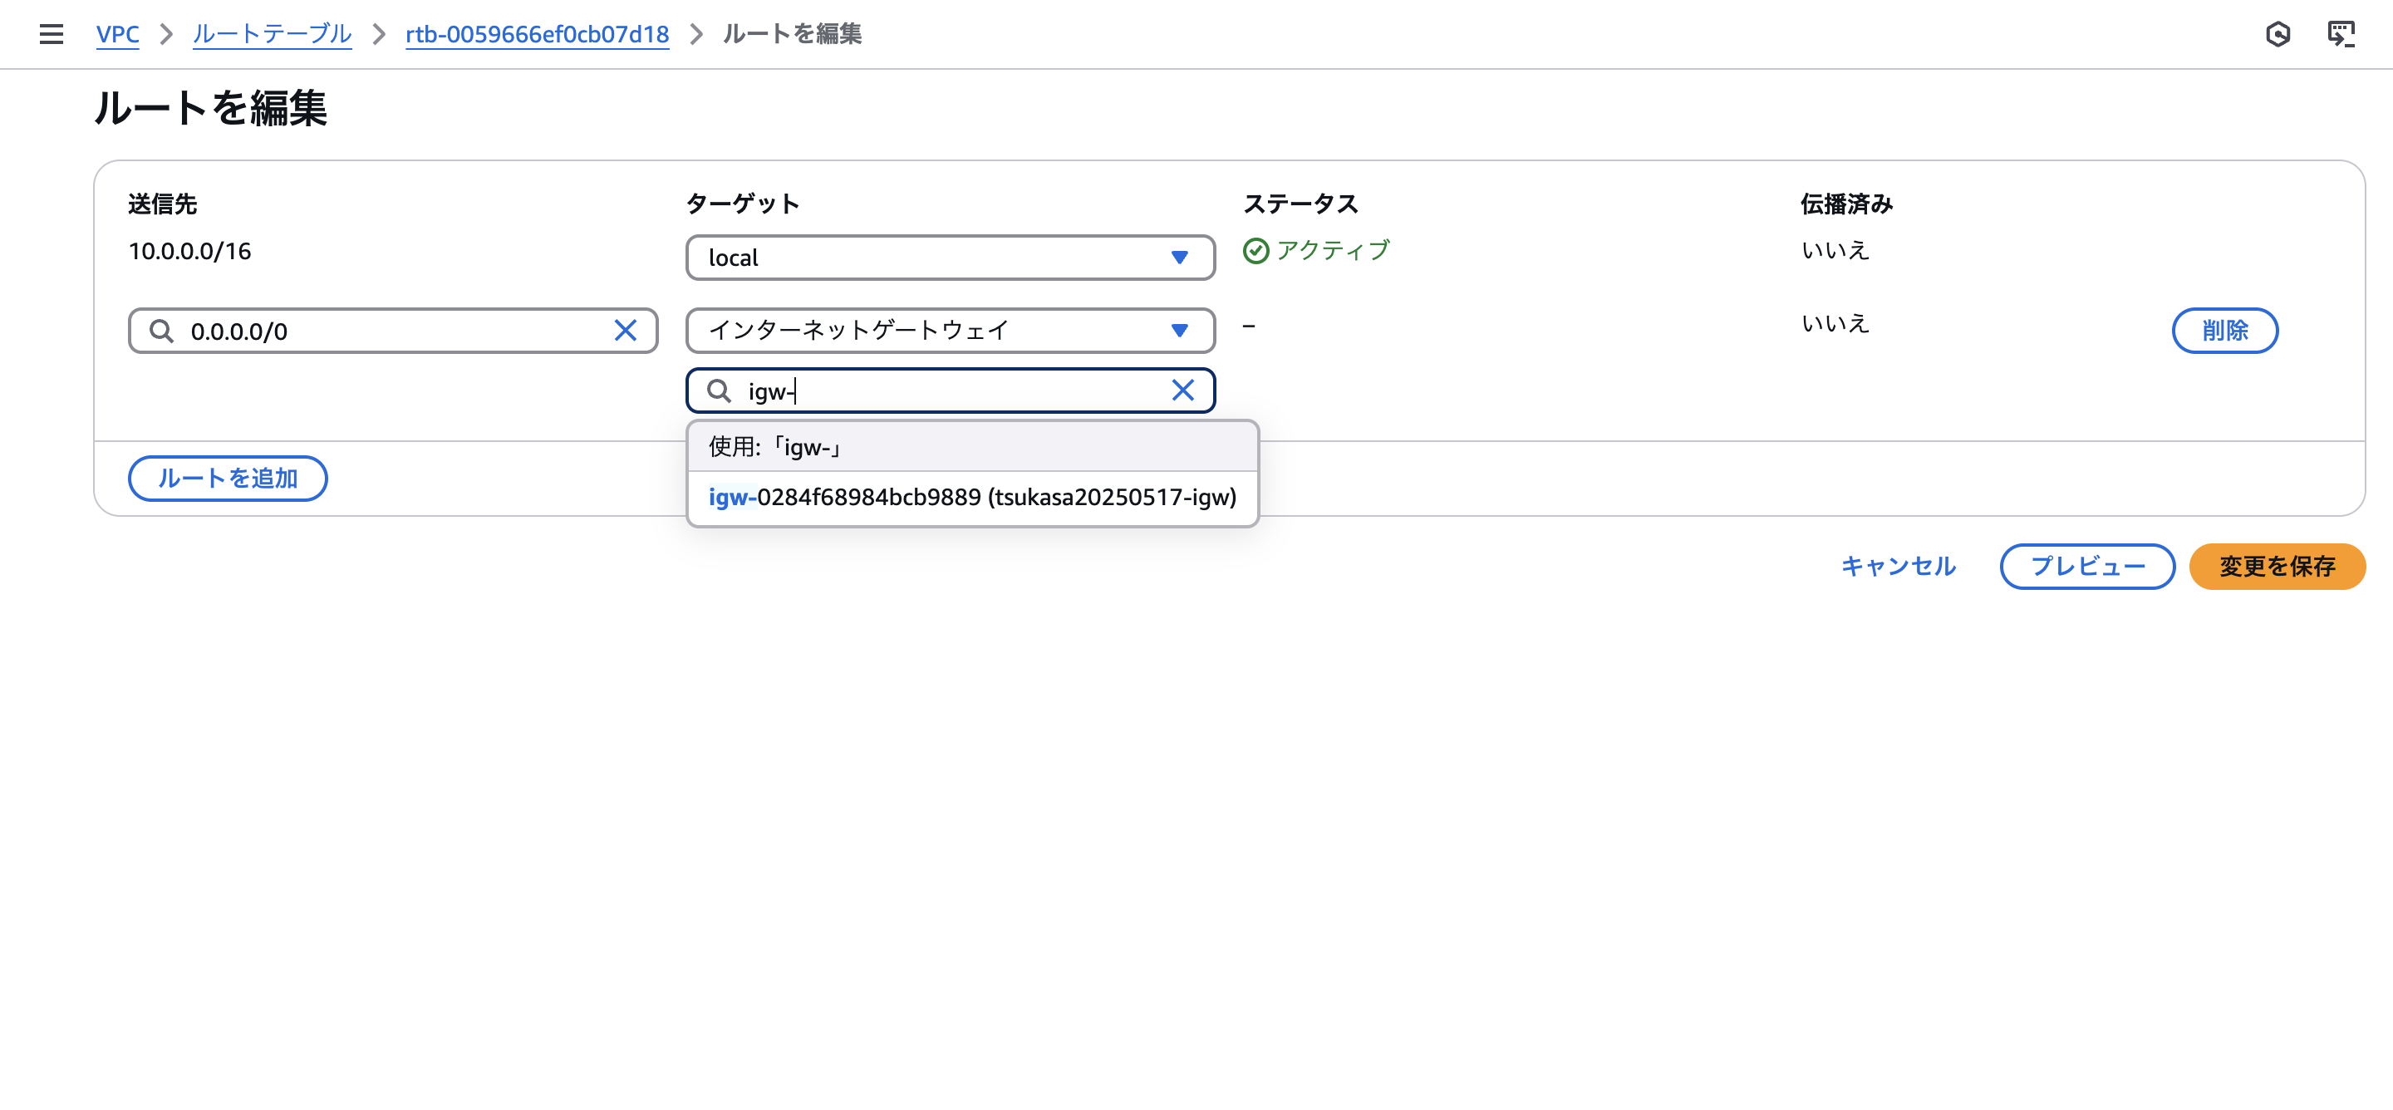This screenshot has width=2393, height=1110.
Task: Clear the 0.0.0.0/0 destination field
Action: click(625, 331)
